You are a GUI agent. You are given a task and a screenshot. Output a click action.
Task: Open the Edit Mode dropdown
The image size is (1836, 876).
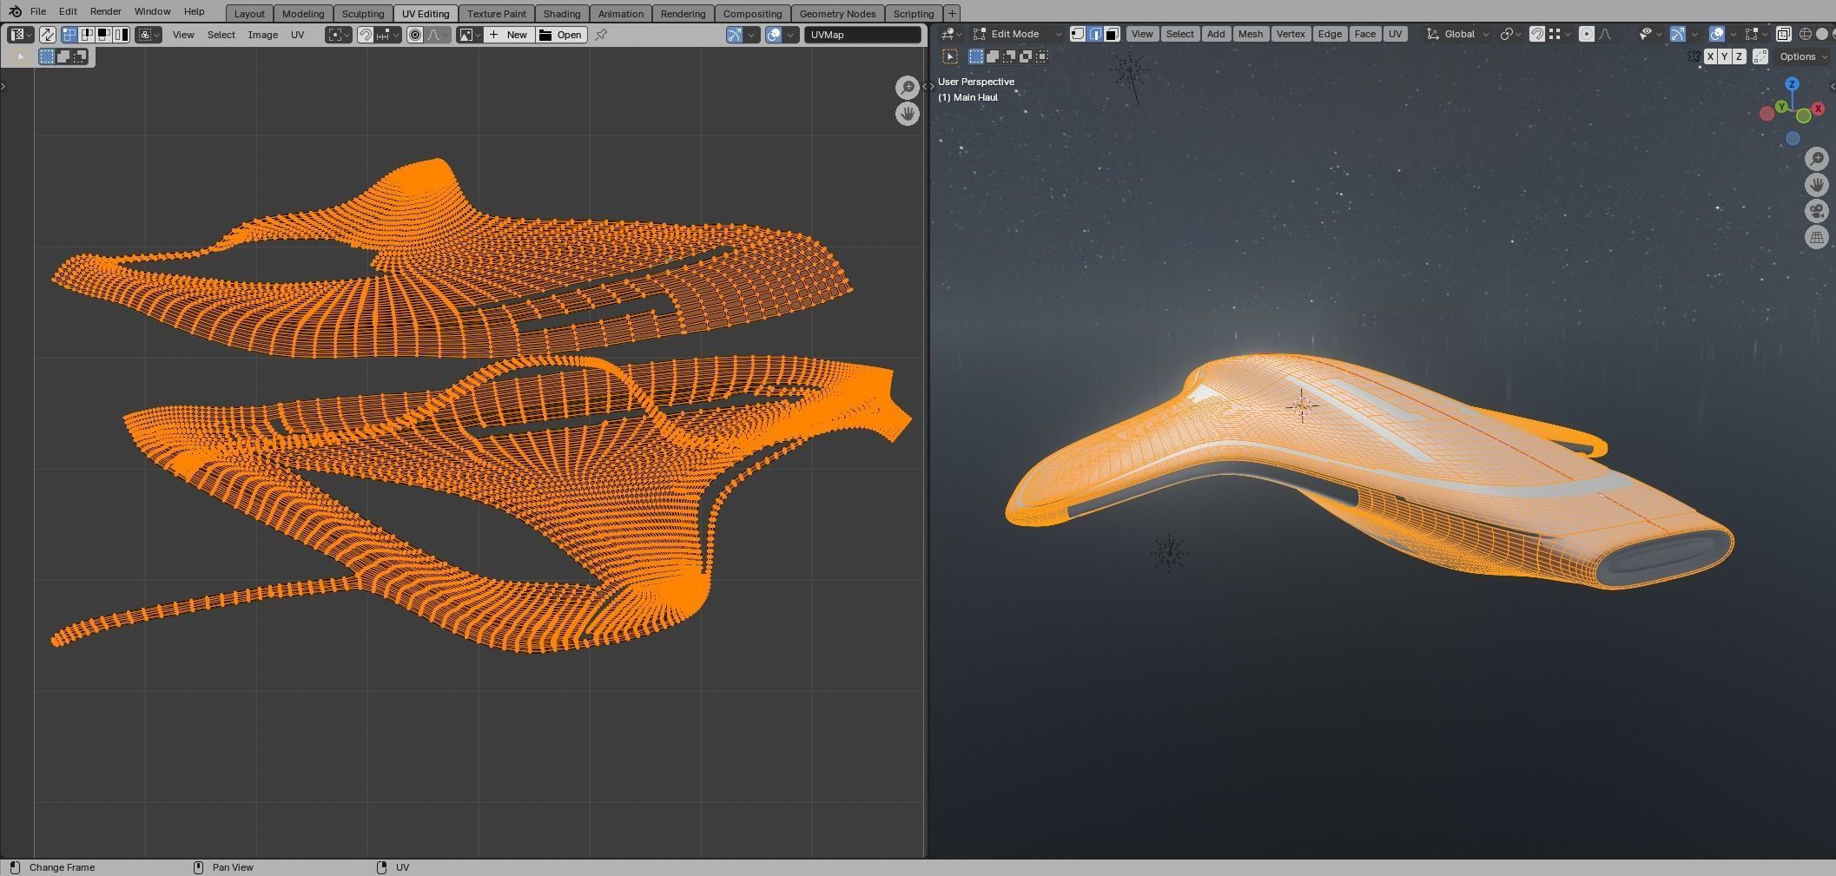1017,34
